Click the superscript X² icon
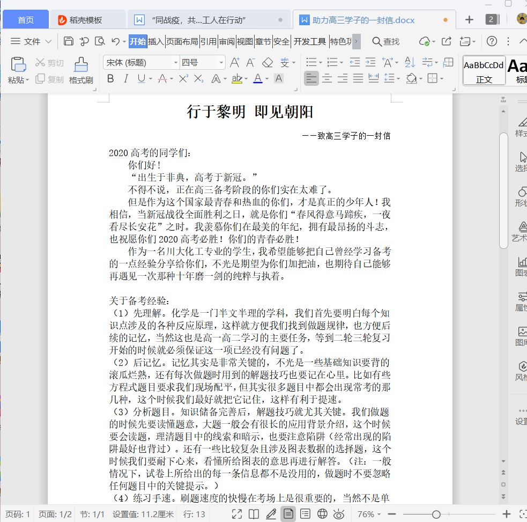Image resolution: width=527 pixels, height=522 pixels. point(183,79)
